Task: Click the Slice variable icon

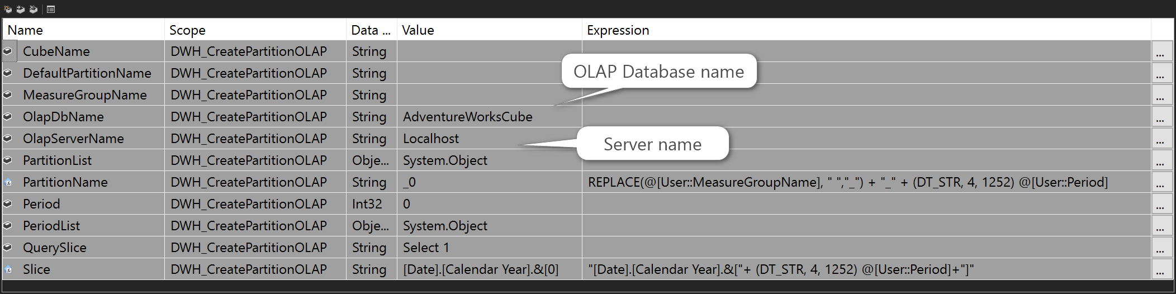Action: point(8,269)
